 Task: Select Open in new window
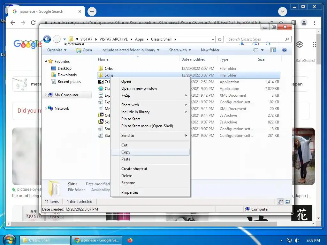point(150,88)
